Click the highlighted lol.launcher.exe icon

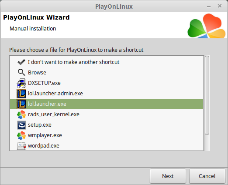[21, 104]
